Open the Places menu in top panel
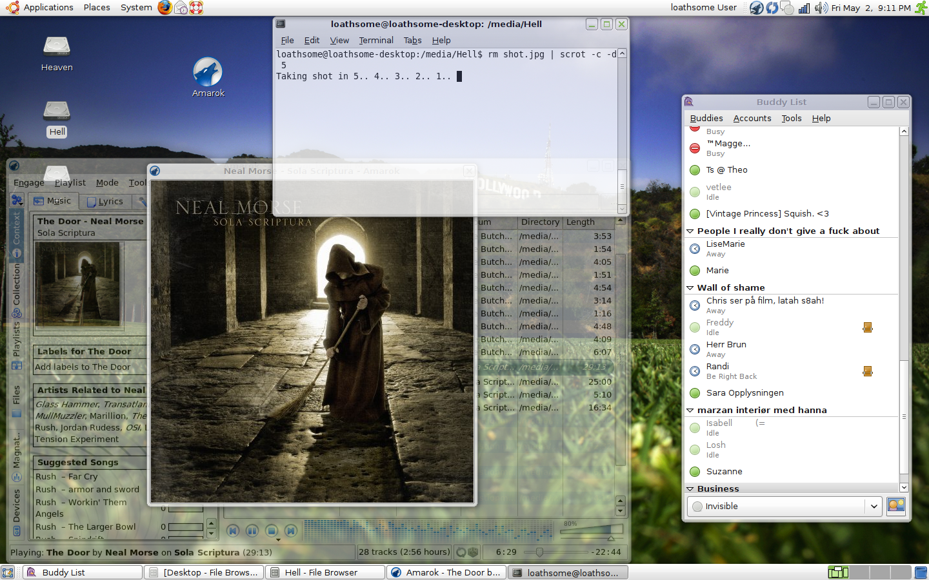929x580 pixels. [97, 8]
